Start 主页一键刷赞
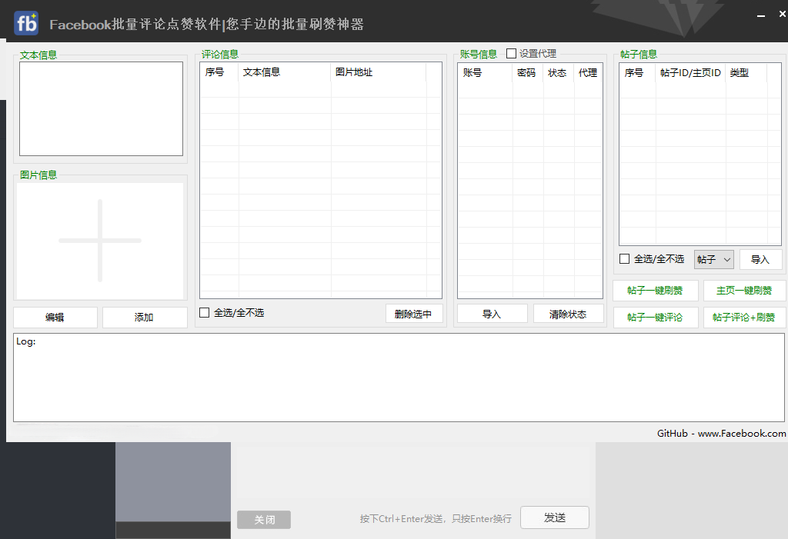The width and height of the screenshot is (788, 539). click(x=744, y=291)
